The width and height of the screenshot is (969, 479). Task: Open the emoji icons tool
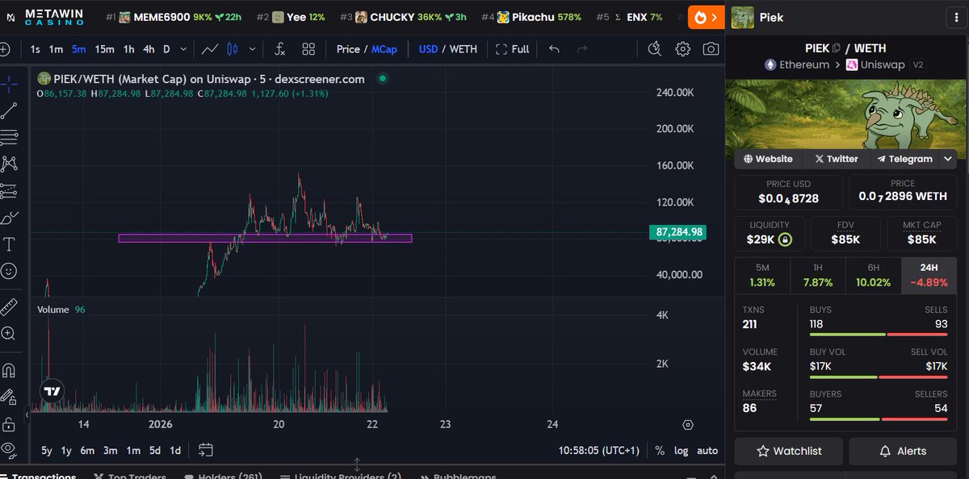pos(9,272)
